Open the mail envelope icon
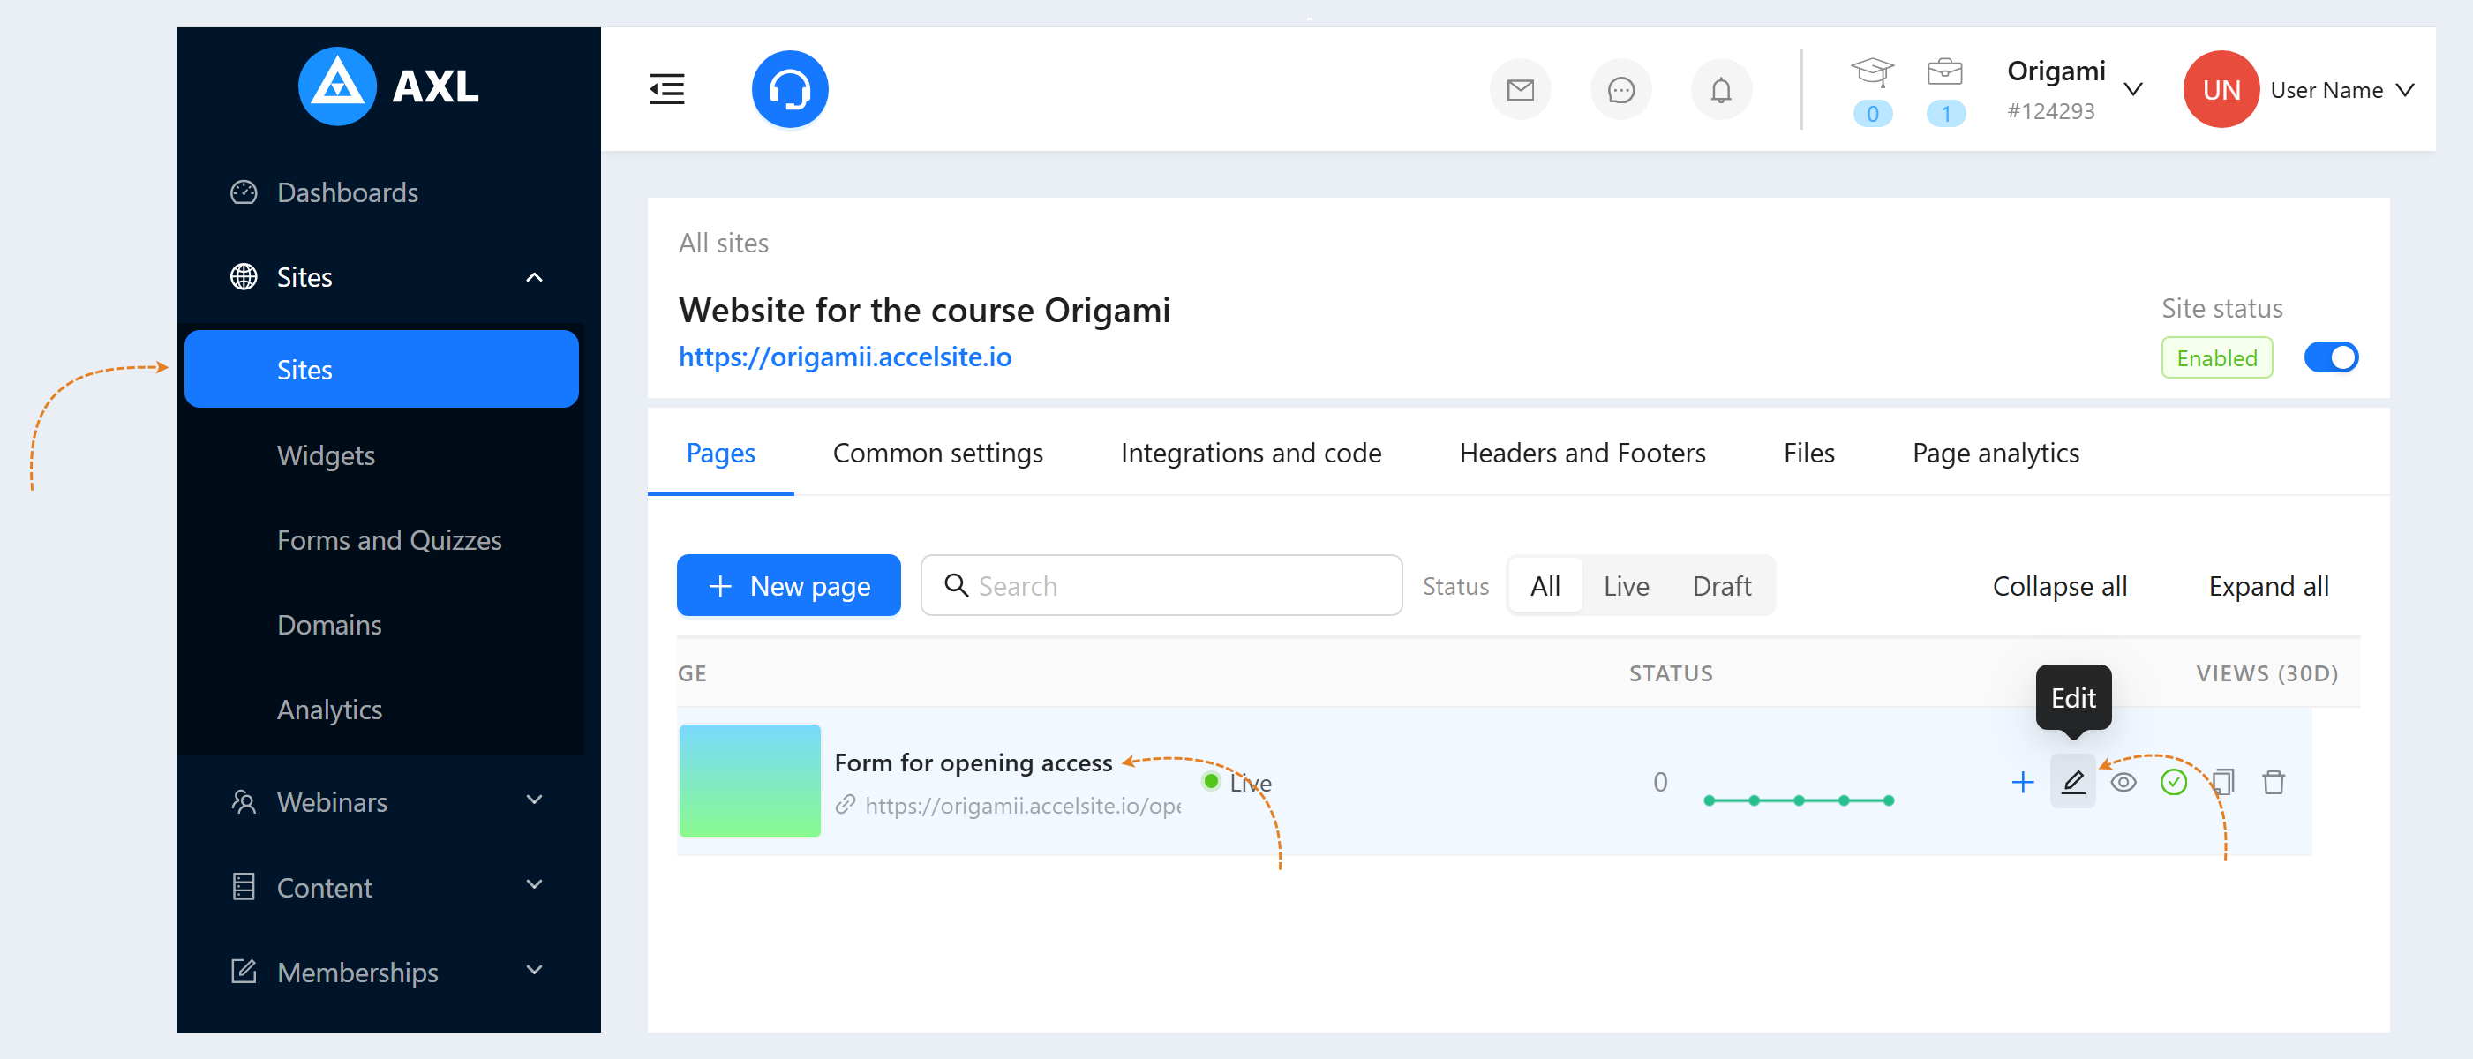 (1520, 90)
